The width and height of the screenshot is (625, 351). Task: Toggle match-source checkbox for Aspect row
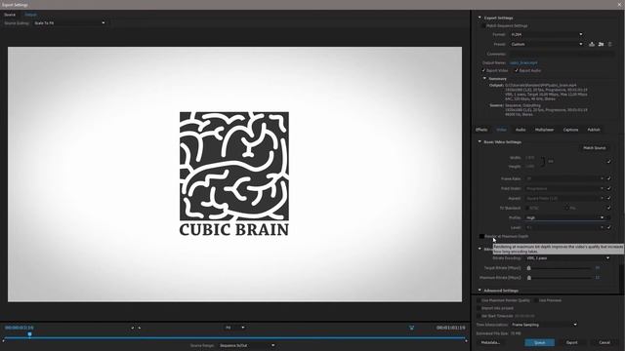[x=608, y=198]
